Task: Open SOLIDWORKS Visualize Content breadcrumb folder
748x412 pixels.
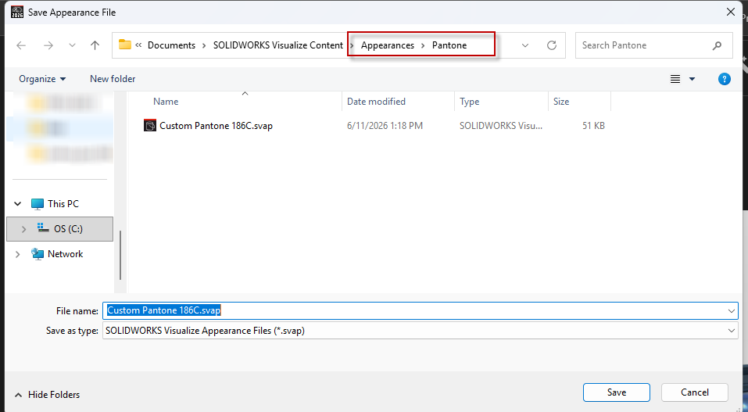Action: (x=277, y=45)
